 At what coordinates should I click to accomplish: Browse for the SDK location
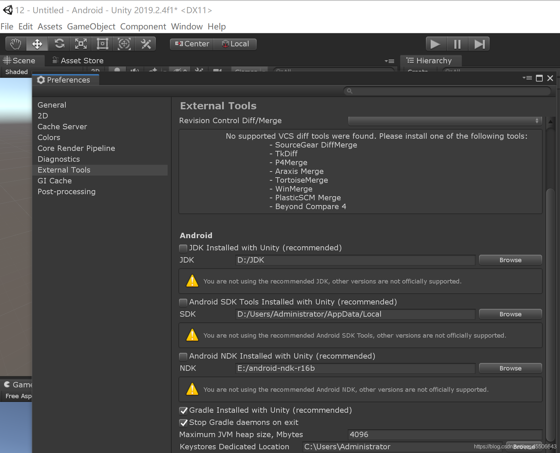510,314
